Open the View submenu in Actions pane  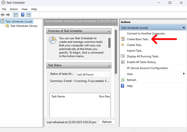click(184, 74)
